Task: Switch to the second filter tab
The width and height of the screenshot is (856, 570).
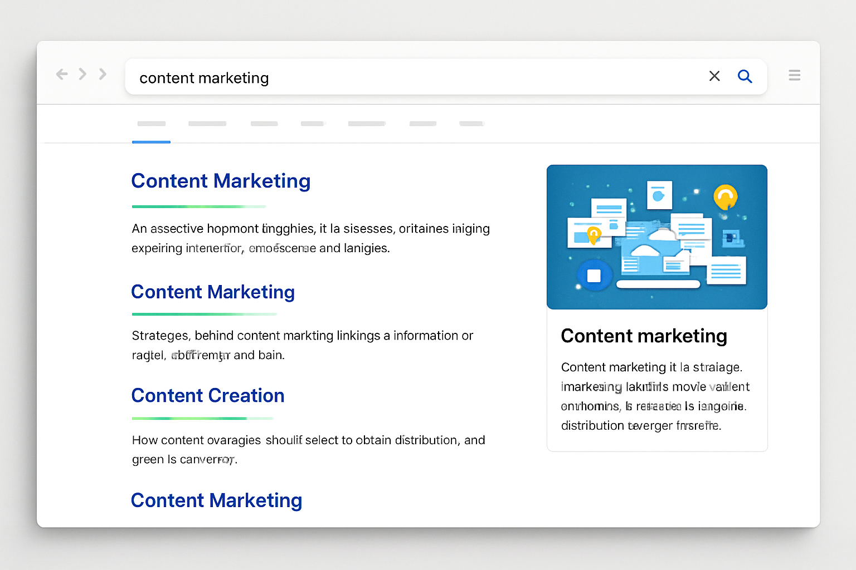Action: click(207, 124)
